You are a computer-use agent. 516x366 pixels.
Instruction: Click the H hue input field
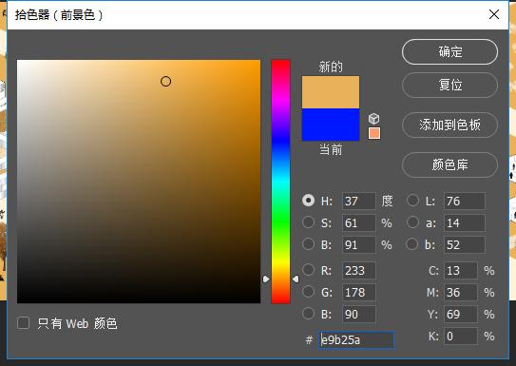click(358, 201)
